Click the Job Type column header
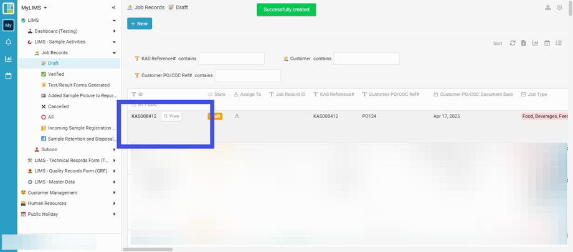This screenshot has height=252, width=573. click(534, 94)
